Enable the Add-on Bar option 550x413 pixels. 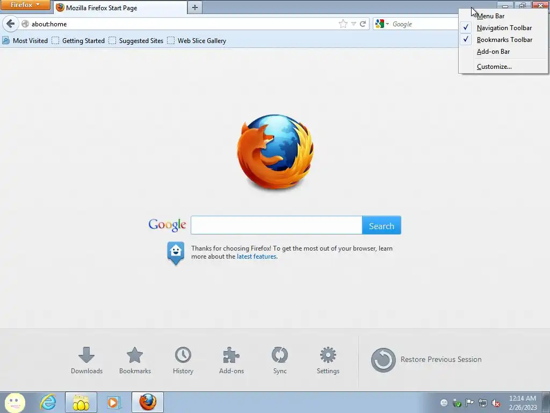(x=503, y=52)
